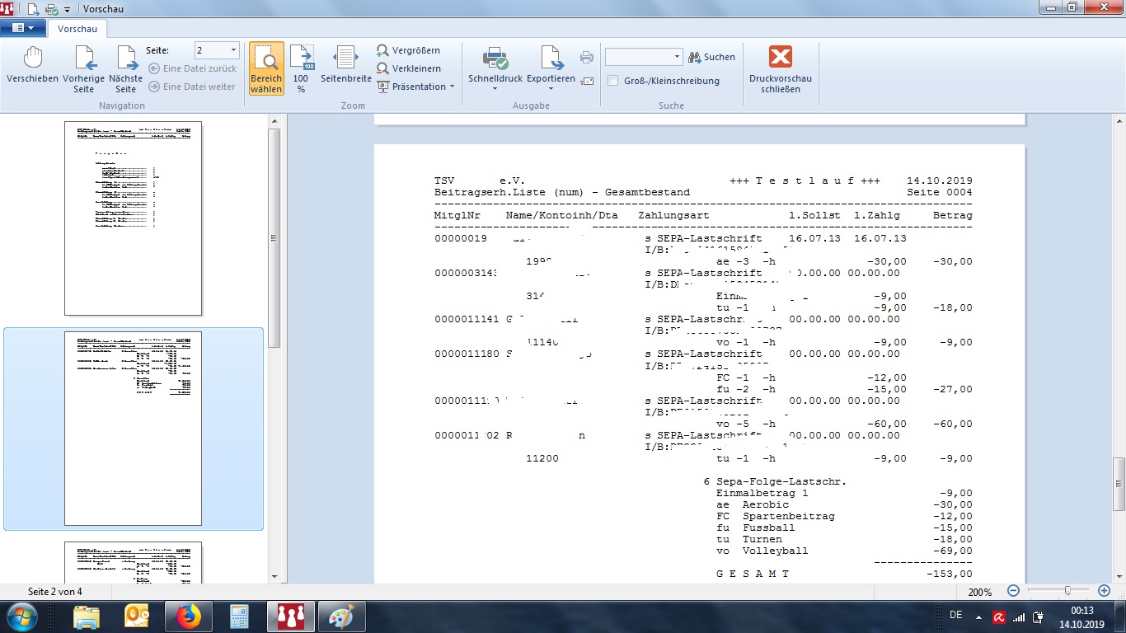
Task: Open the Seite number dropdown
Action: tap(233, 50)
